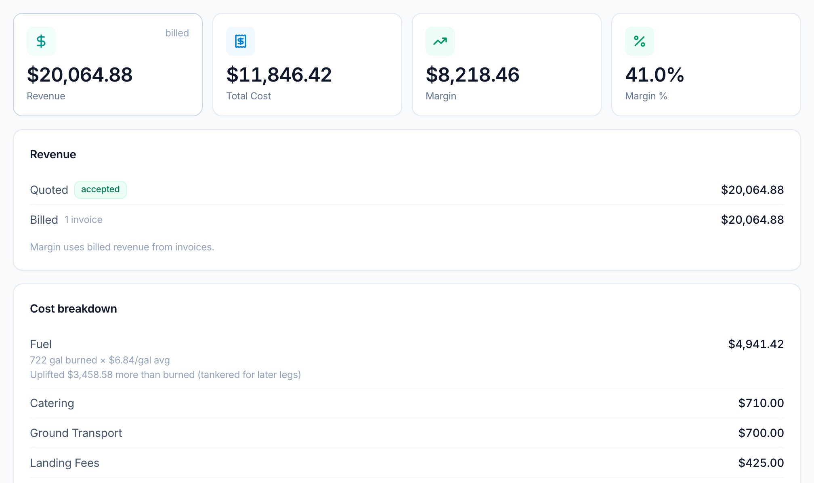Screen dimensions: 814x483
Task: Click the Billed row amount $20,064.88
Action: [752, 220]
